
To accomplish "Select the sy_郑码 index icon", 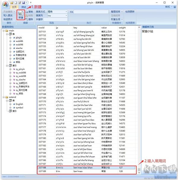I will point(14,94).
